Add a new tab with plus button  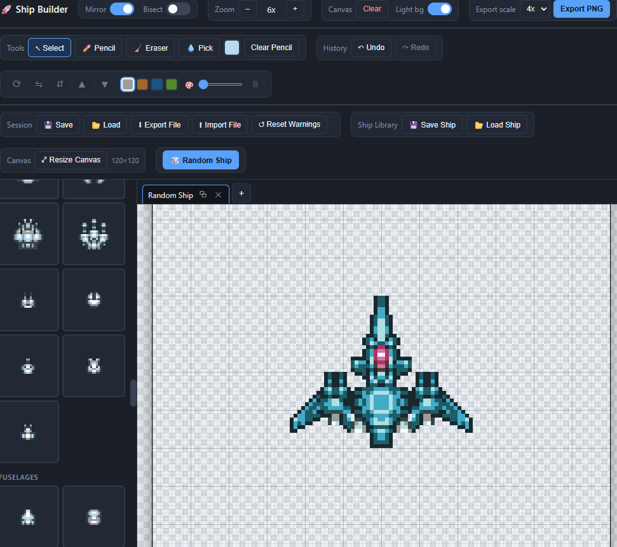coord(241,194)
